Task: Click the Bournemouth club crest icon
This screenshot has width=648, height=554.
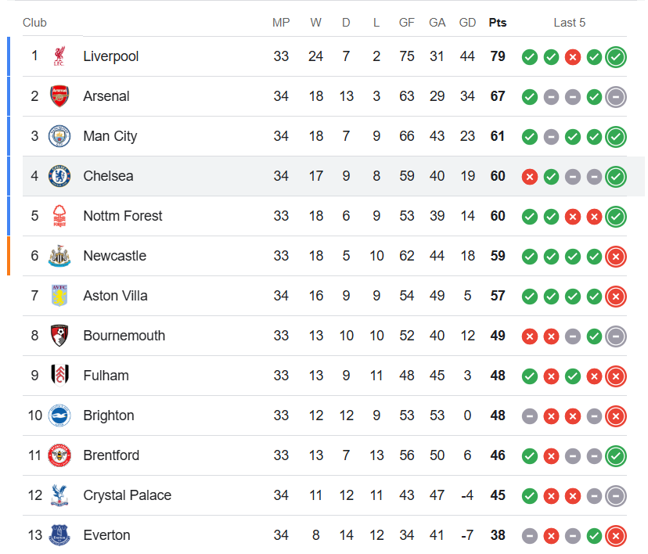Action: pos(59,336)
